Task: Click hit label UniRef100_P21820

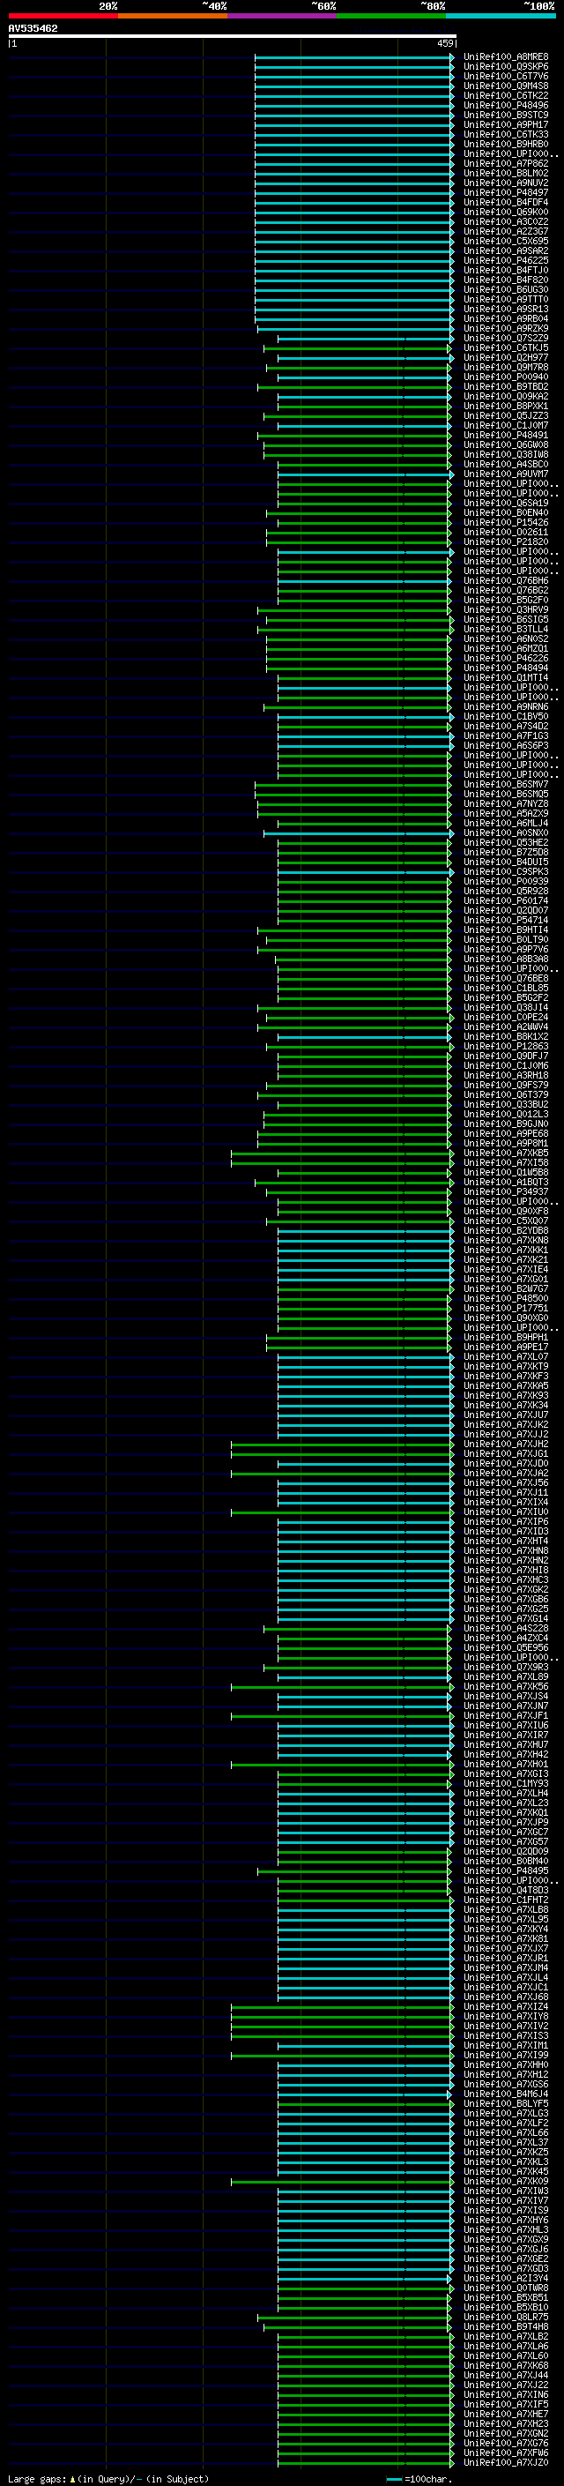Action: pyautogui.click(x=506, y=541)
